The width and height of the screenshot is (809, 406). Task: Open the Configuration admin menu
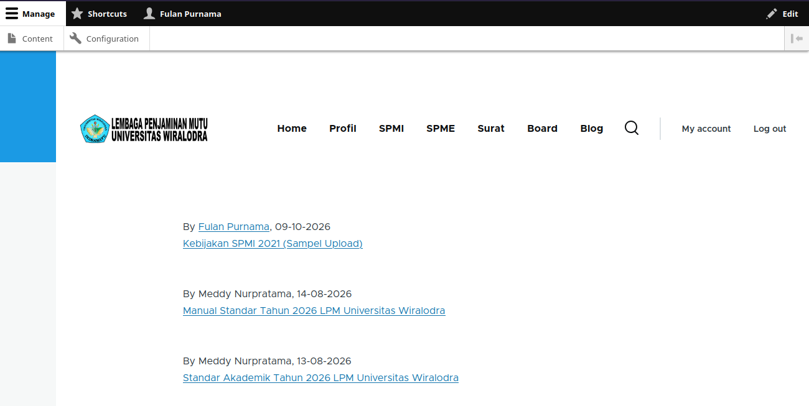click(106, 39)
